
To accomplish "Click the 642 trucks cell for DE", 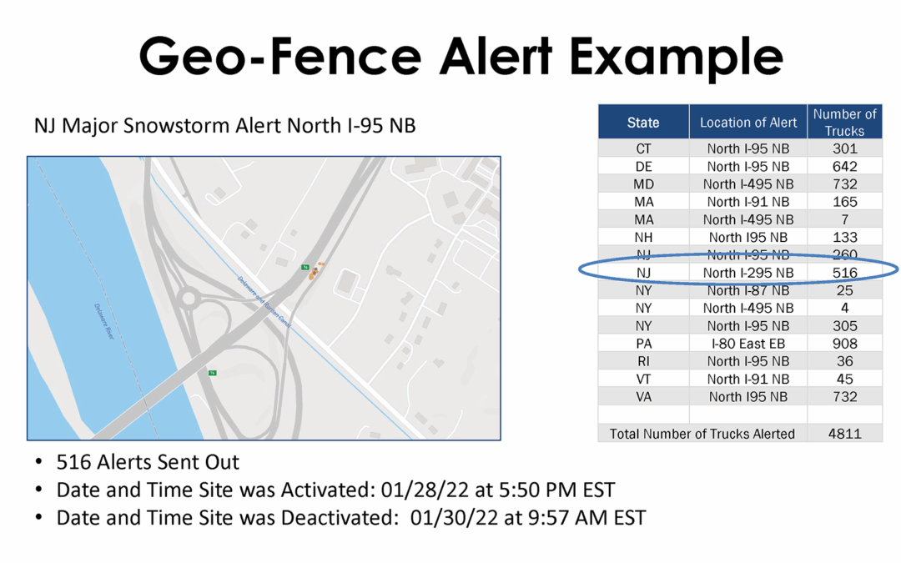I will pos(844,166).
